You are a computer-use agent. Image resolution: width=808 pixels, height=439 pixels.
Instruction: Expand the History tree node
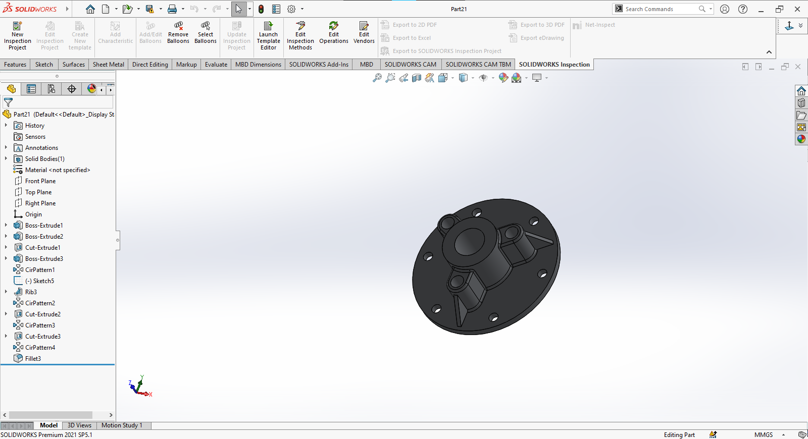coord(6,125)
